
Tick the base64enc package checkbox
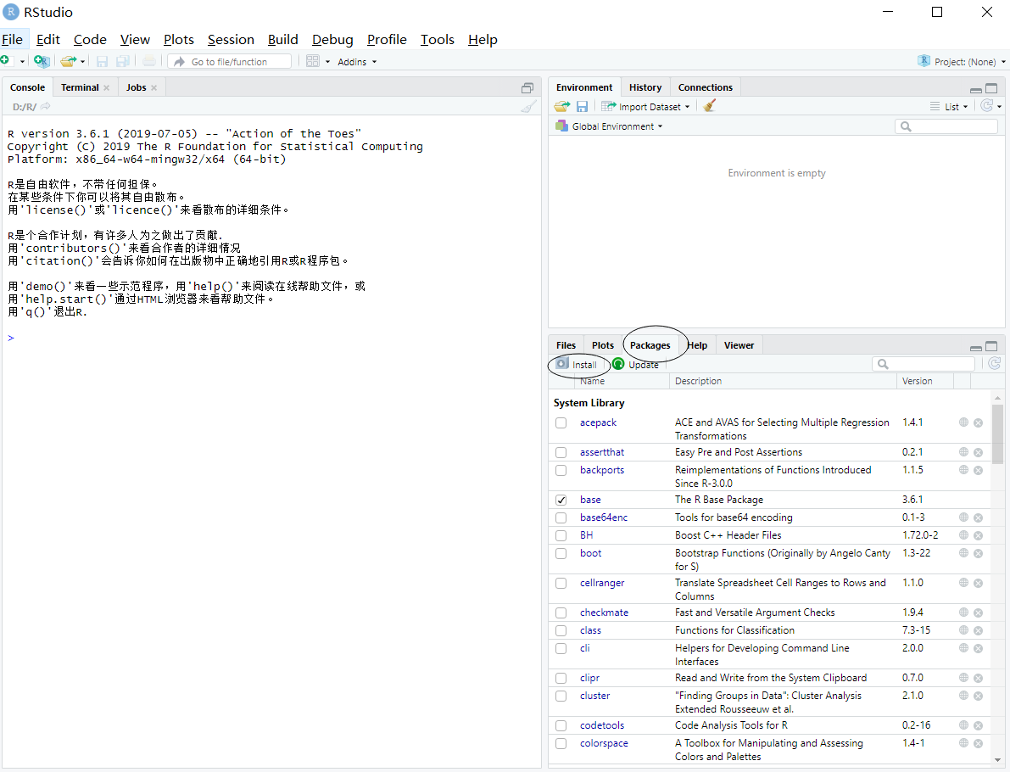pyautogui.click(x=561, y=517)
